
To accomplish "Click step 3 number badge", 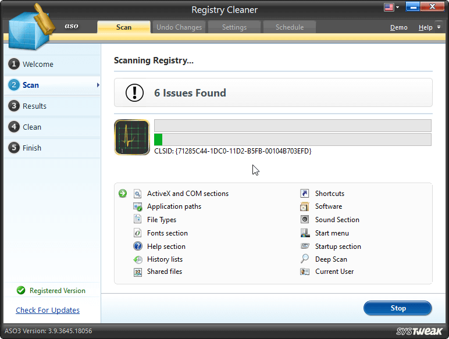I will (14, 106).
